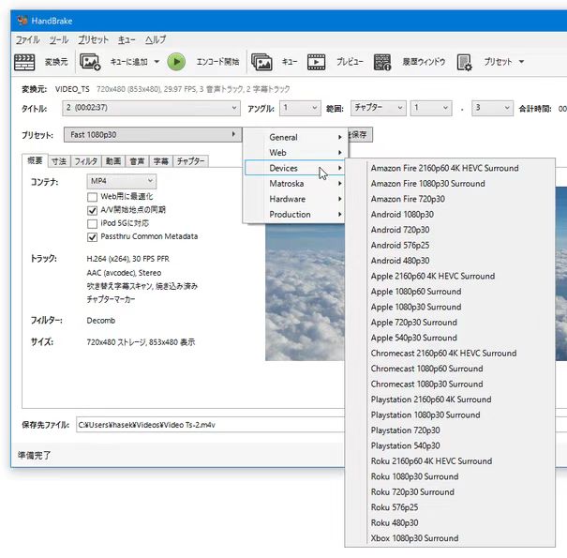Toggle Passthru Common Metadata checkbox
Viewport: 567px width, 558px height.
pos(92,237)
